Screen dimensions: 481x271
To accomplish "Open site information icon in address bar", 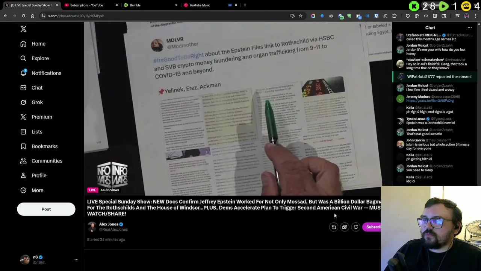I will tap(43, 16).
